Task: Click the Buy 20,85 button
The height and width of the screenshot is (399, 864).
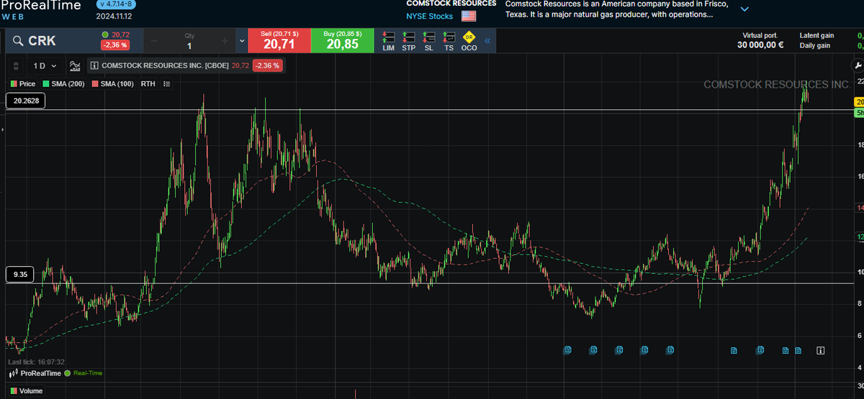Action: tap(343, 40)
